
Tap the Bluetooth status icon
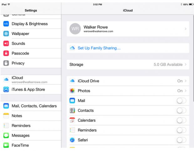[x=181, y=4]
